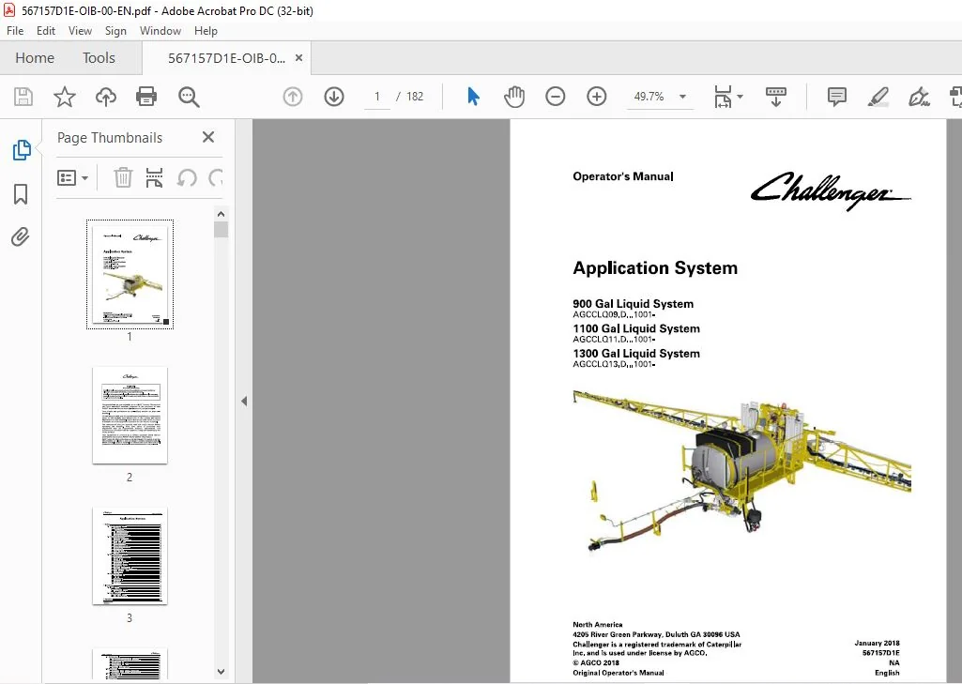Screen dimensions: 962x684
Task: Close the Page Thumbnails panel
Action: coord(208,137)
